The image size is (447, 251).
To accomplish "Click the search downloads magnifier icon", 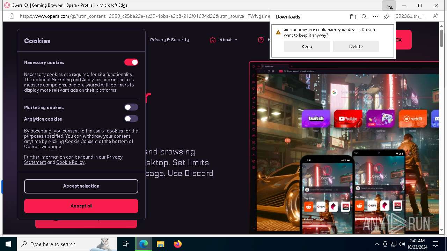I will pyautogui.click(x=364, y=17).
